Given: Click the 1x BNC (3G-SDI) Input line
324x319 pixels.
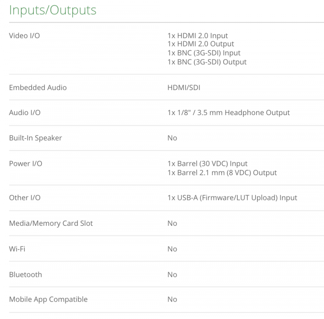Looking at the screenshot, I should point(204,53).
